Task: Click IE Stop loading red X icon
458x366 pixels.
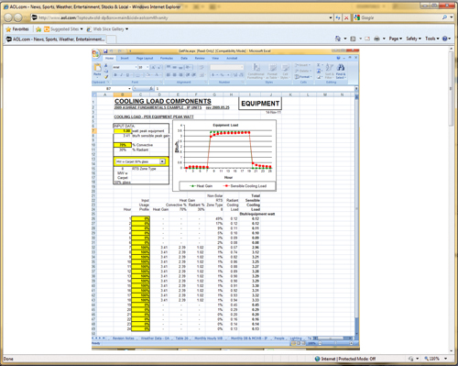Action: pos(346,17)
